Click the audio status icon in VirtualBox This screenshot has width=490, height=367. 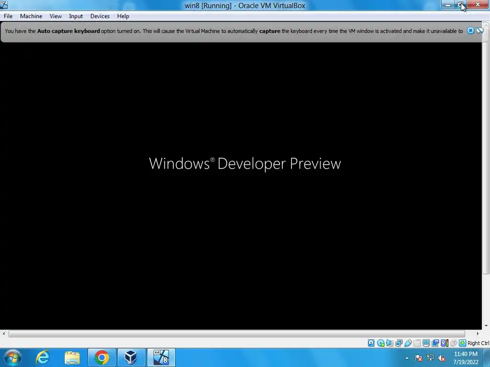coord(390,343)
